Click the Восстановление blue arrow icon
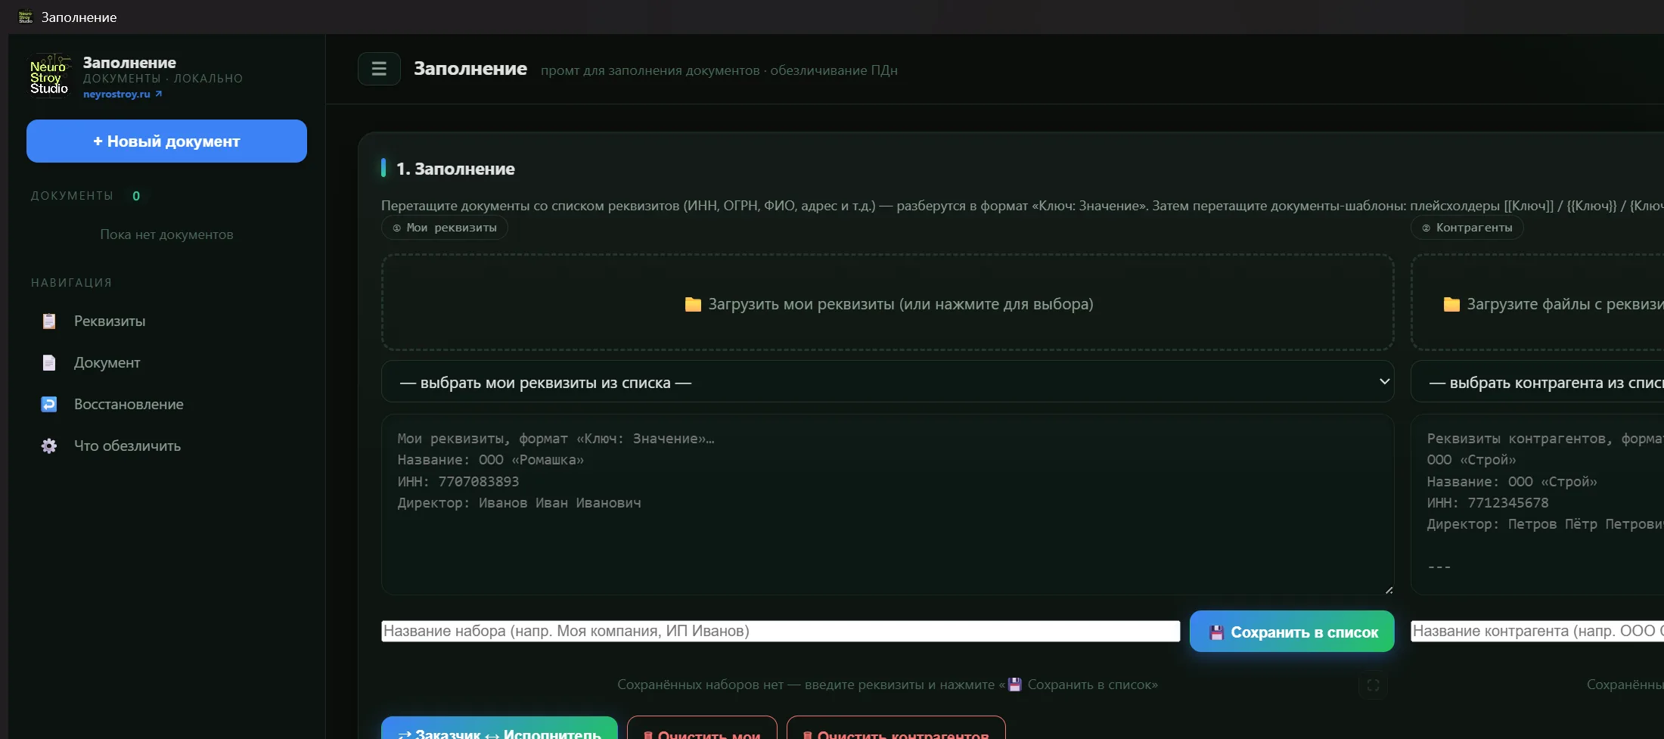Viewport: 1664px width, 739px height. [x=49, y=405]
